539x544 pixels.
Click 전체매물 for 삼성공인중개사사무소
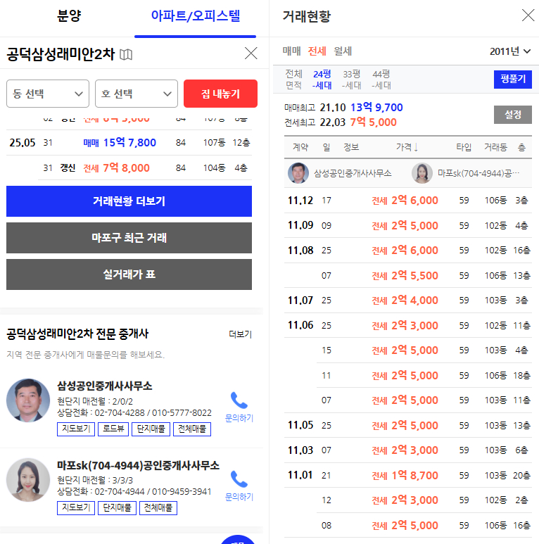(x=192, y=429)
